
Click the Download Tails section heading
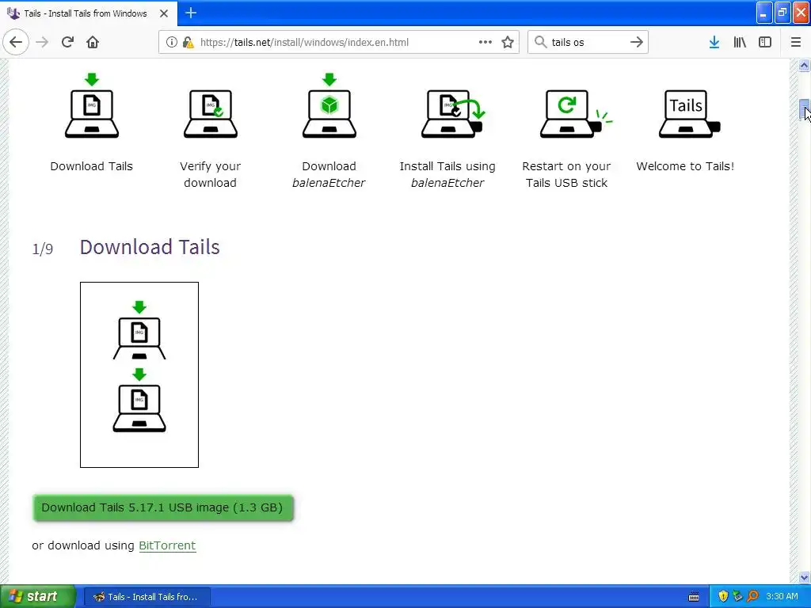pyautogui.click(x=150, y=247)
